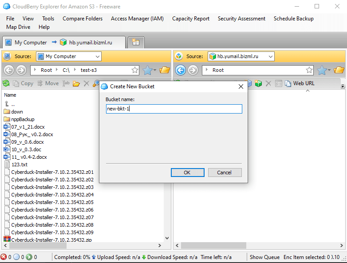Screen dimensions: 347x263
Task: Select file 123.txt
Action: point(16,165)
